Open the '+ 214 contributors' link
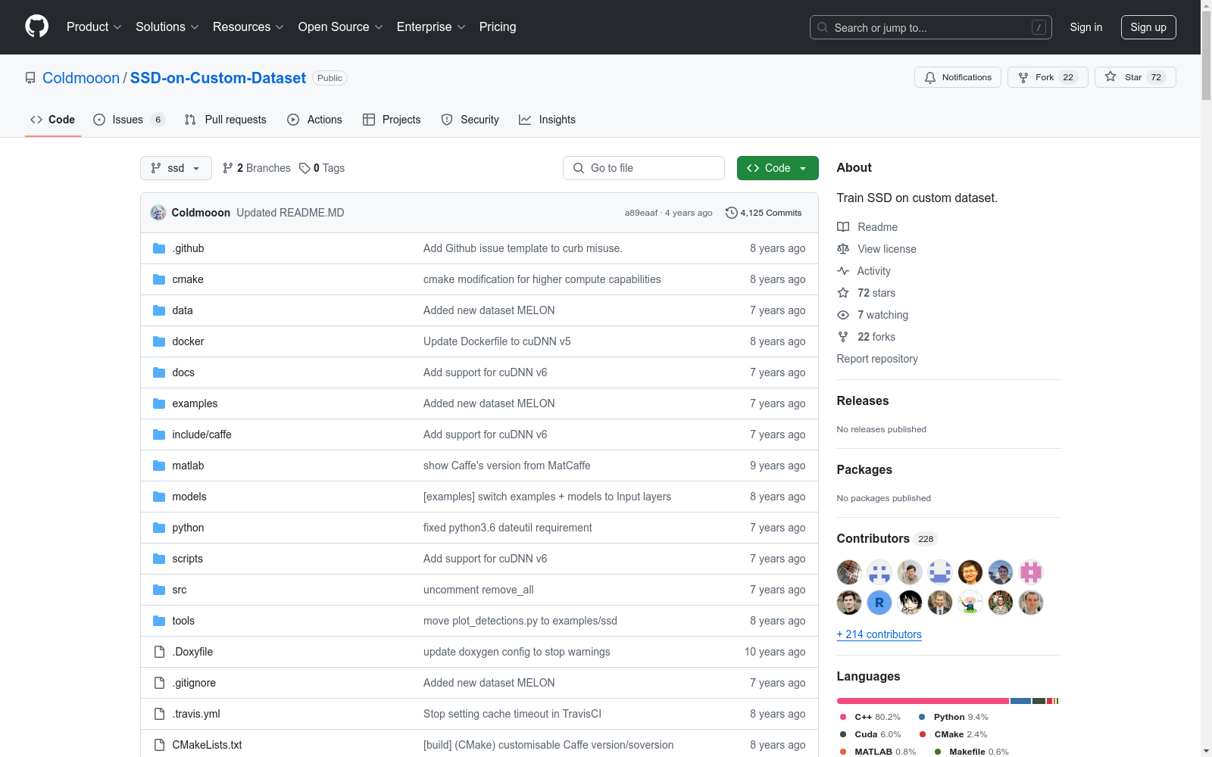The height and width of the screenshot is (757, 1212). pos(879,634)
